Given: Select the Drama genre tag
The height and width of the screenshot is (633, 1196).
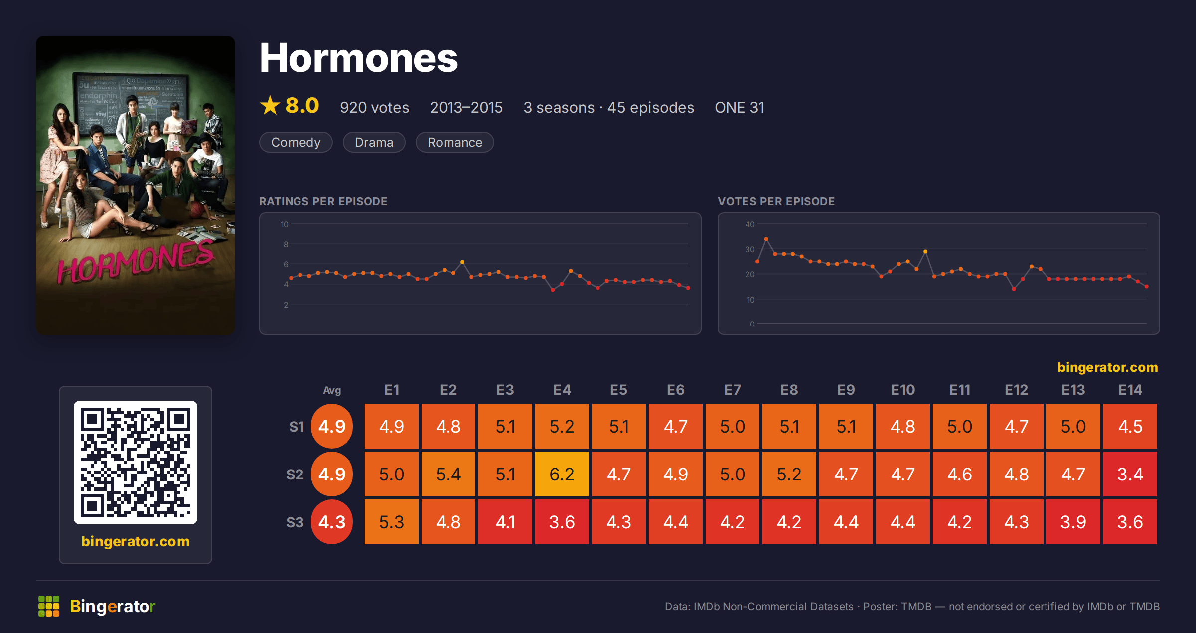Looking at the screenshot, I should 374,142.
